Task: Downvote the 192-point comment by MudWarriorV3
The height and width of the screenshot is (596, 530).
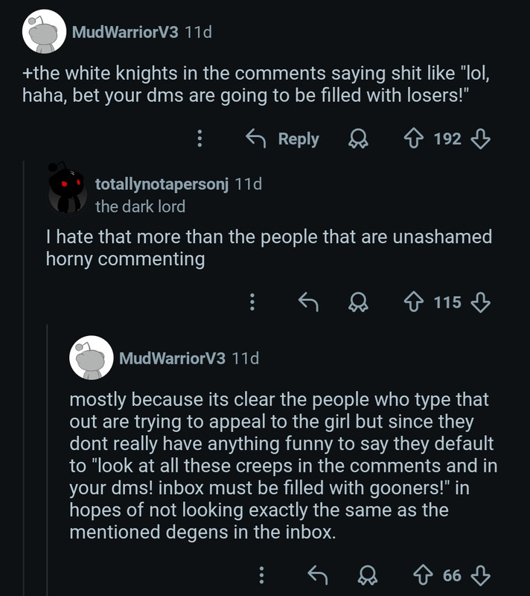Action: click(481, 139)
